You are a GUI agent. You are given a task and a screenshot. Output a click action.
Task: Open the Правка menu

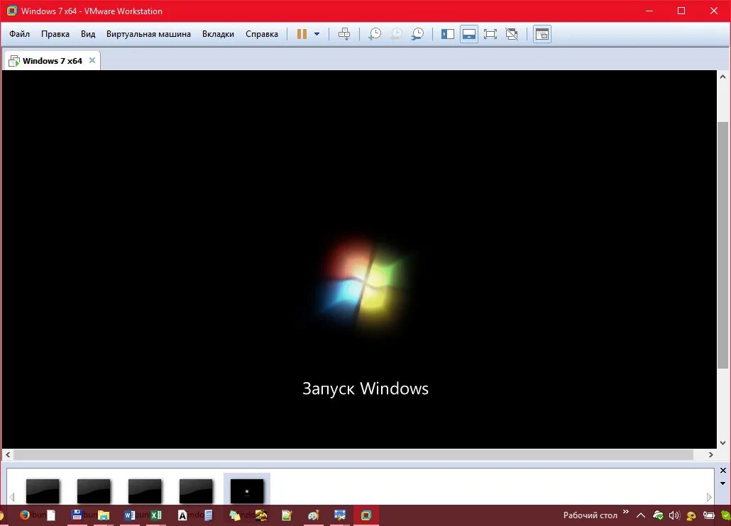pyautogui.click(x=55, y=34)
